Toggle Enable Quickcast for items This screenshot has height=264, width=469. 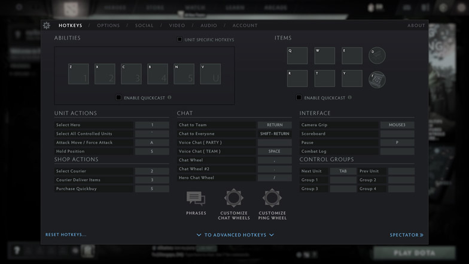click(299, 98)
